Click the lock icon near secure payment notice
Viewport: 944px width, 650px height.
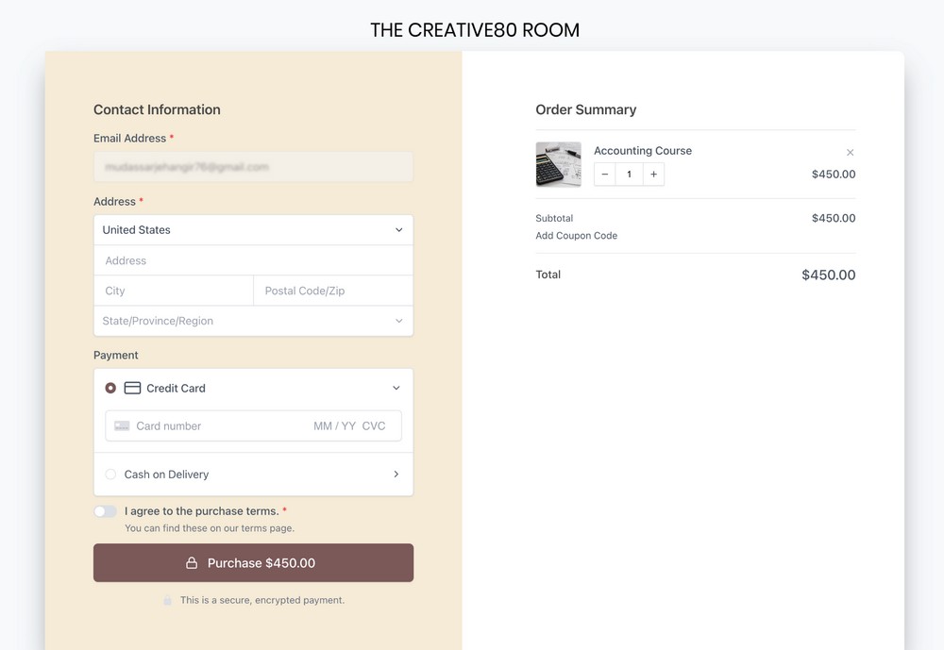(167, 600)
